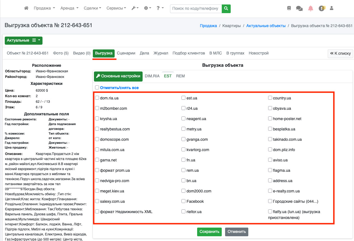Tick the e-realty.com.ua checkbox
Viewport: 354px width, 241px height.
(270, 191)
